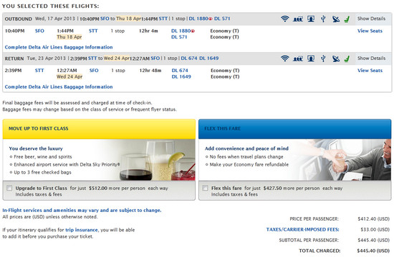The image size is (394, 257).
Task: Click In-Flight services and amenities notice link
Action: 82,210
